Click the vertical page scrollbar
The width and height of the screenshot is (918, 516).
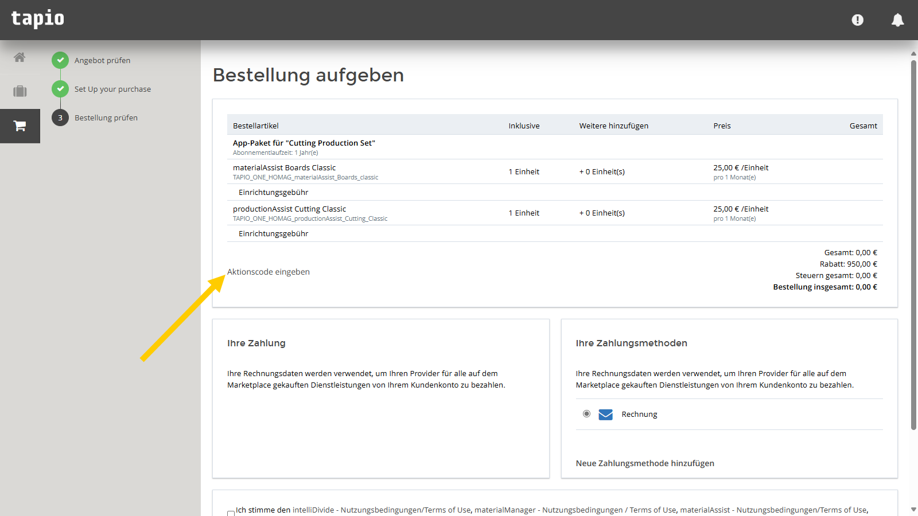point(913,245)
